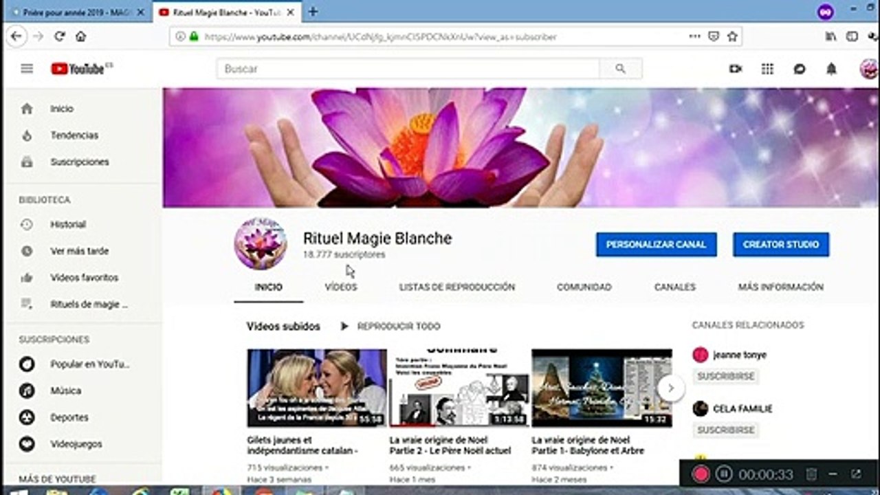Open the upload video camera icon
Screen dimensions: 880x495
(736, 69)
